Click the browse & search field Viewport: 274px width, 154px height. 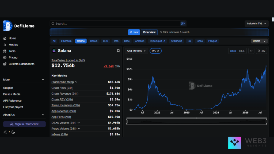click(174, 32)
